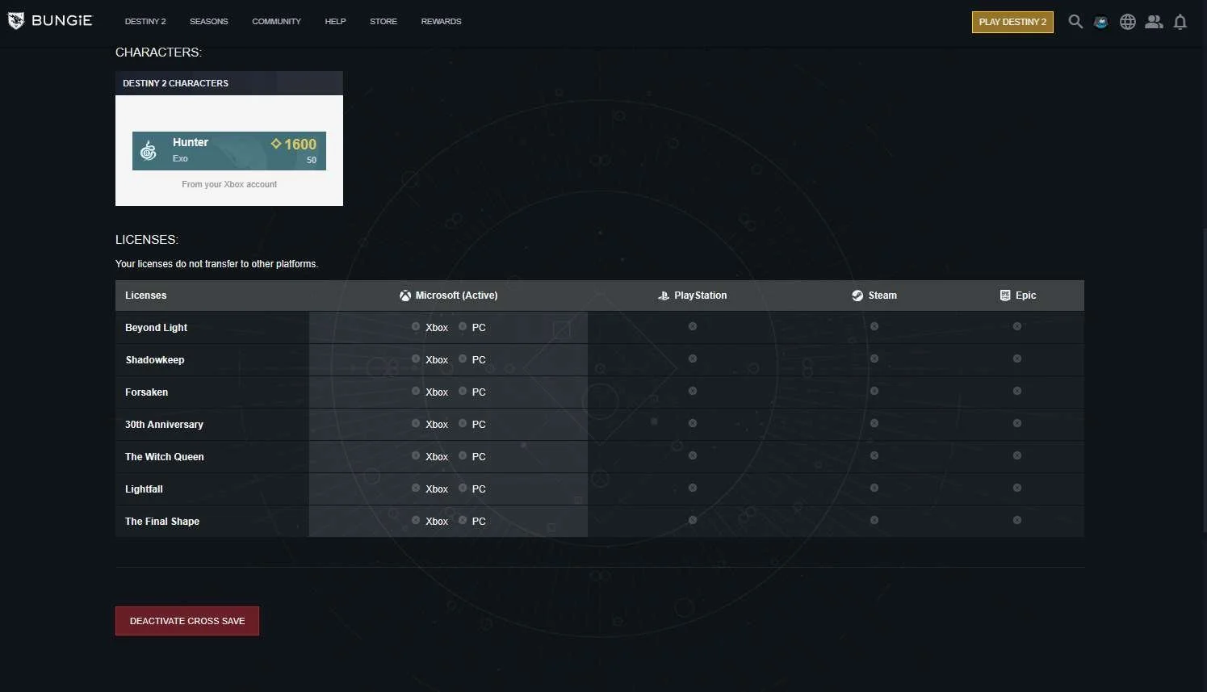The width and height of the screenshot is (1207, 692).
Task: Click Shadowkeep PlayStation license status dot
Action: coord(693,359)
